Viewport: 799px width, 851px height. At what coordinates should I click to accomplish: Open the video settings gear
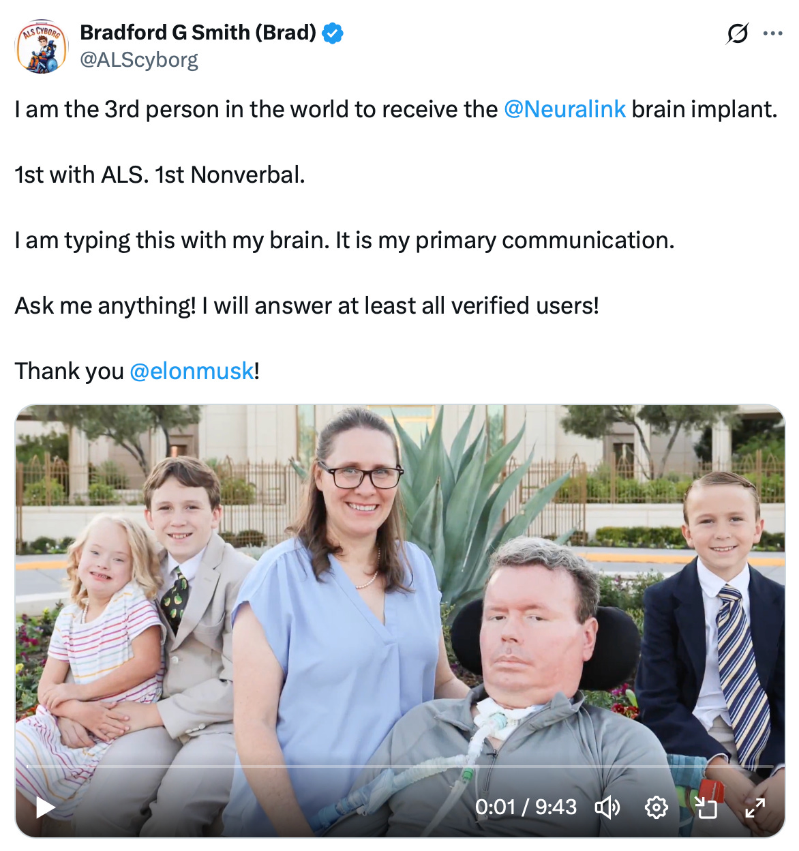(656, 808)
